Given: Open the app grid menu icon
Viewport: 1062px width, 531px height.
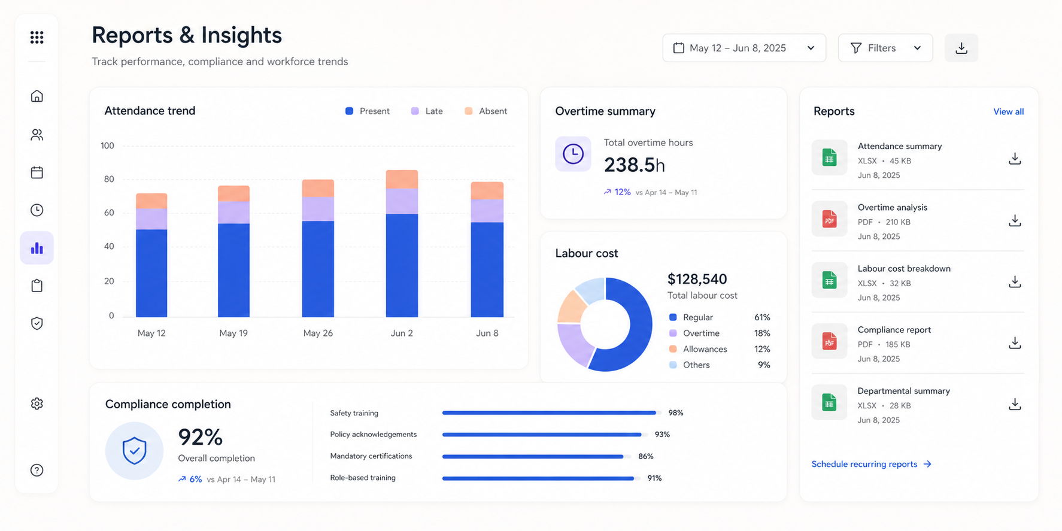Looking at the screenshot, I should [37, 37].
